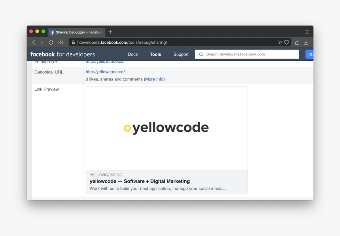Open the Support menu
This screenshot has height=236, width=340.
(x=181, y=54)
